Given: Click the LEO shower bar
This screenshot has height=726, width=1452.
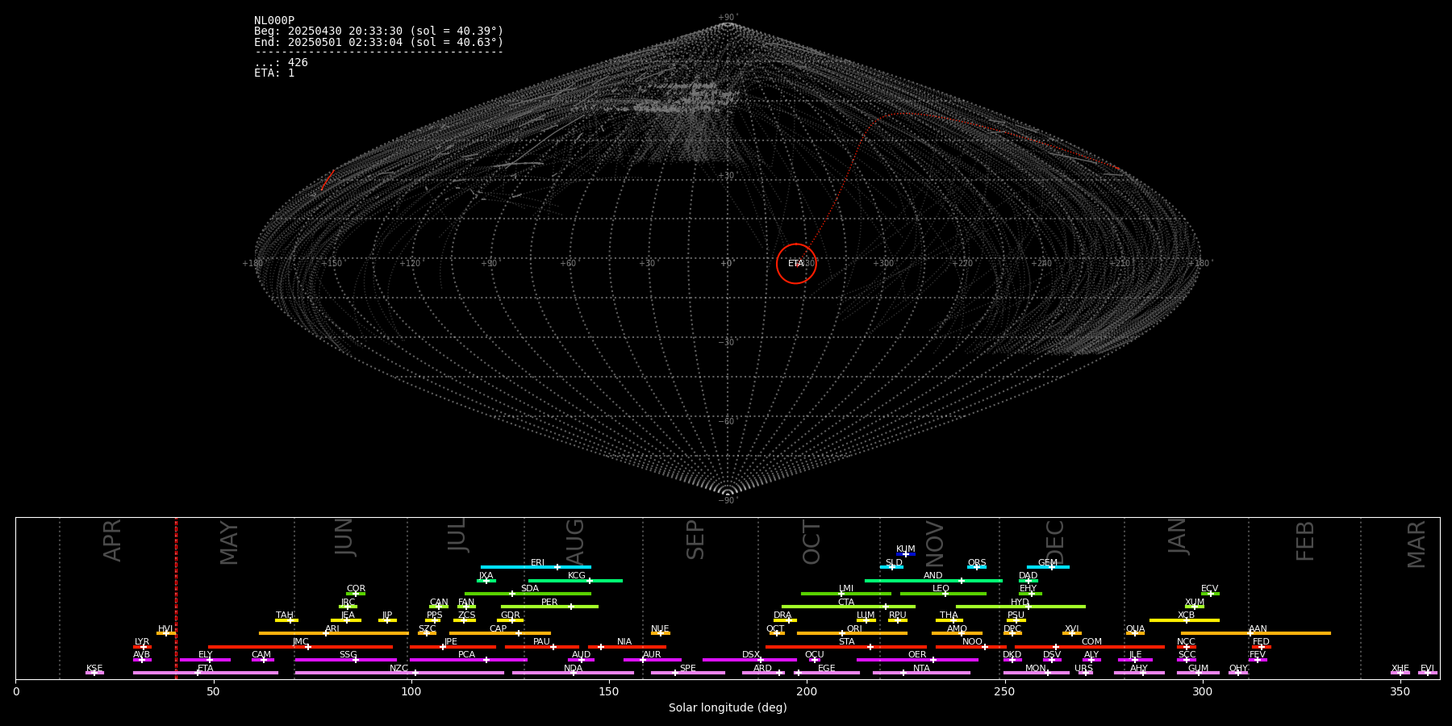Looking at the screenshot, I should click(x=943, y=594).
